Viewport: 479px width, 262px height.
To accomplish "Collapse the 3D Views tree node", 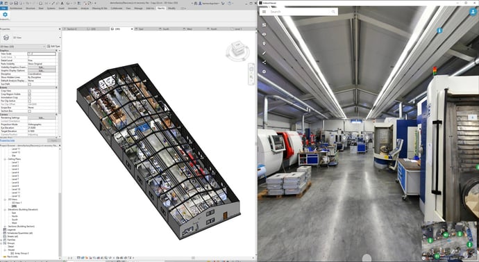I will click(5, 199).
